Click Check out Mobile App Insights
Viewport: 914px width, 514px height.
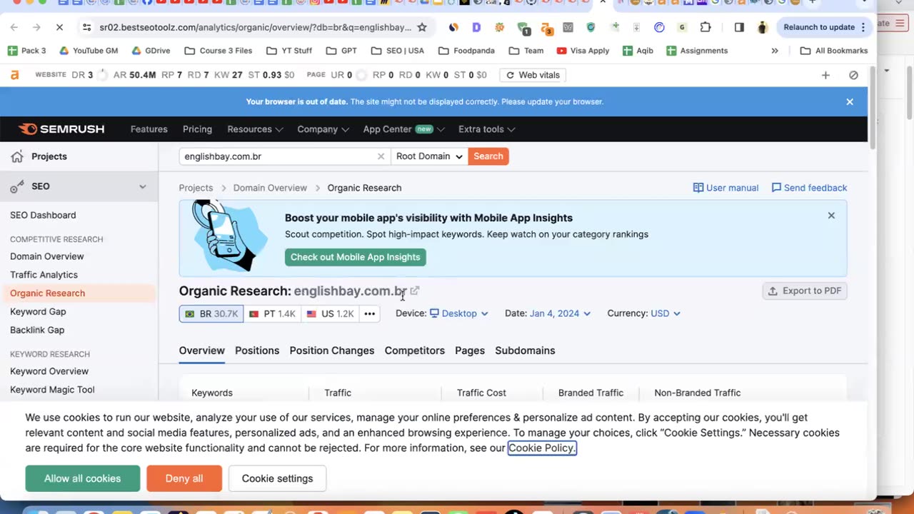(x=356, y=257)
